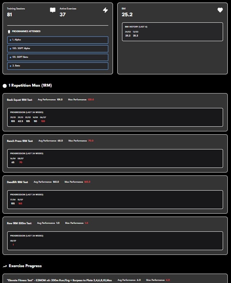Select the red 120 Back Squat progression value

click(43, 121)
